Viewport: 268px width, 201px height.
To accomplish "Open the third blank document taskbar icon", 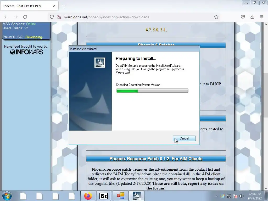I will pos(55,196).
